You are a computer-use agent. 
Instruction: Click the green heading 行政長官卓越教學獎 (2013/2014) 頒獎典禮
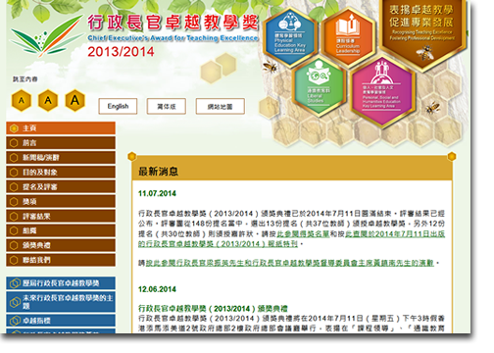point(213,308)
